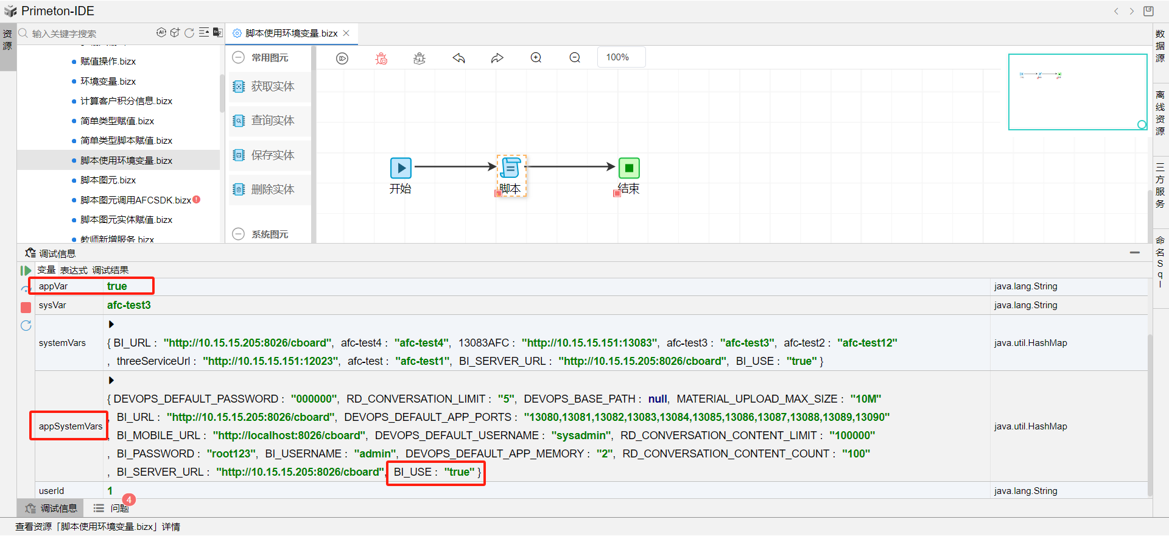Screen dimensions: 1169x536
Task: Zoom in with the magnifier plus icon
Action: 536,58
